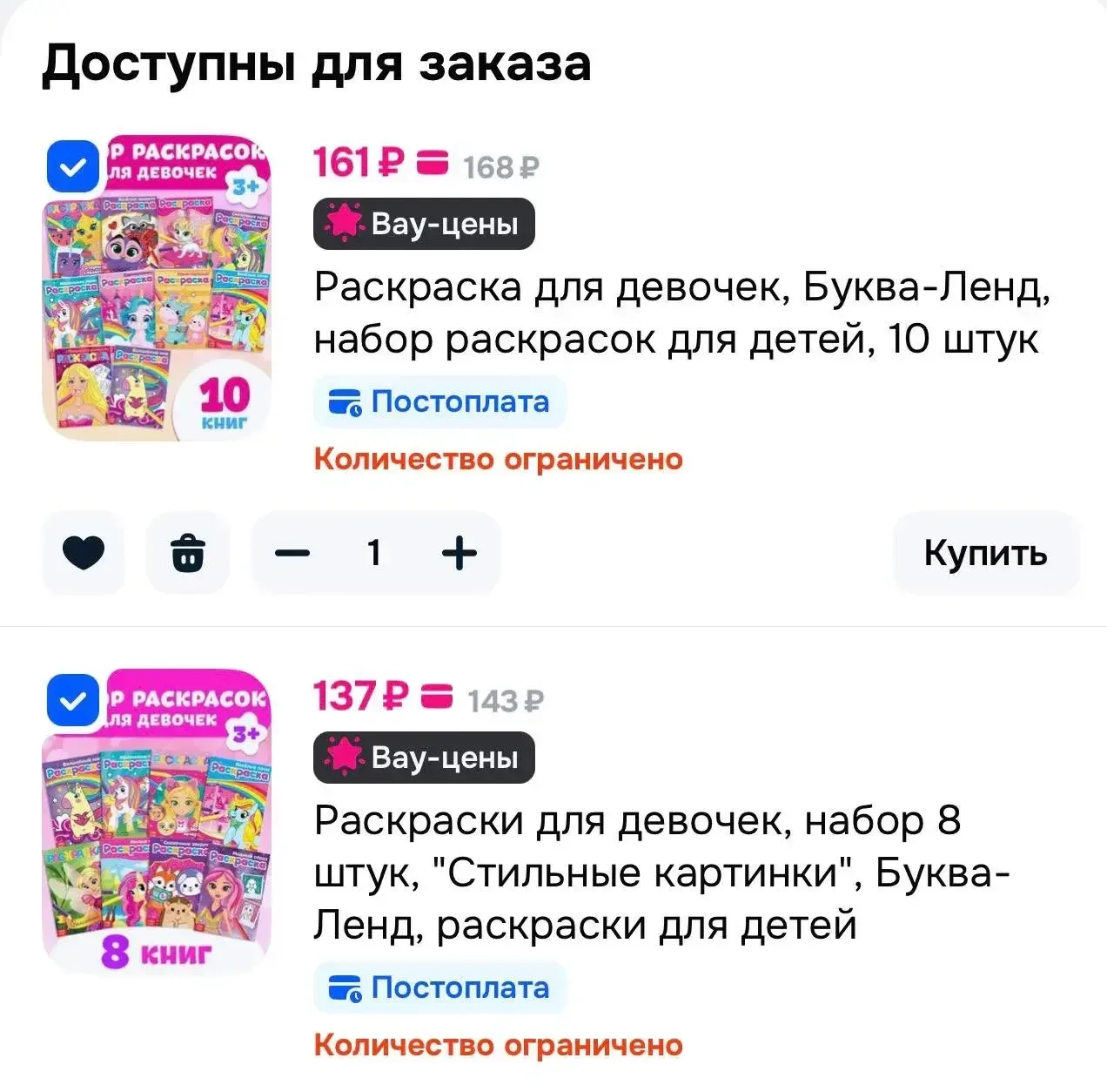Open "Раскраска для девочек, Буква-Ленд" product title
Viewport: 1107px width, 1078px height.
pos(682,313)
